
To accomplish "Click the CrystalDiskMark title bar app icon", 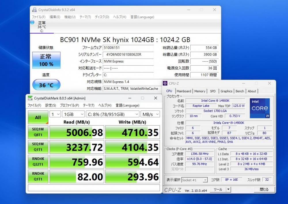I will pos(30,98).
